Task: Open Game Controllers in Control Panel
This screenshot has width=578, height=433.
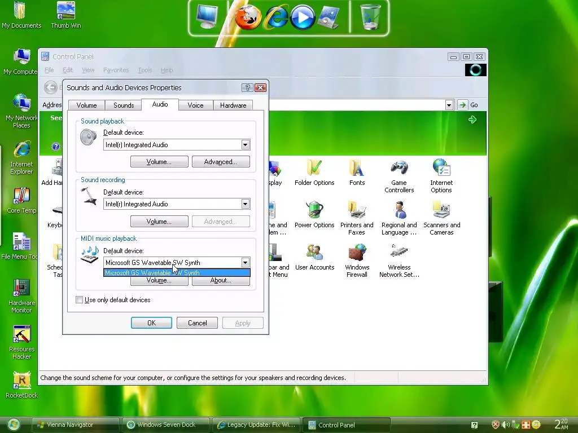Action: pos(399,176)
